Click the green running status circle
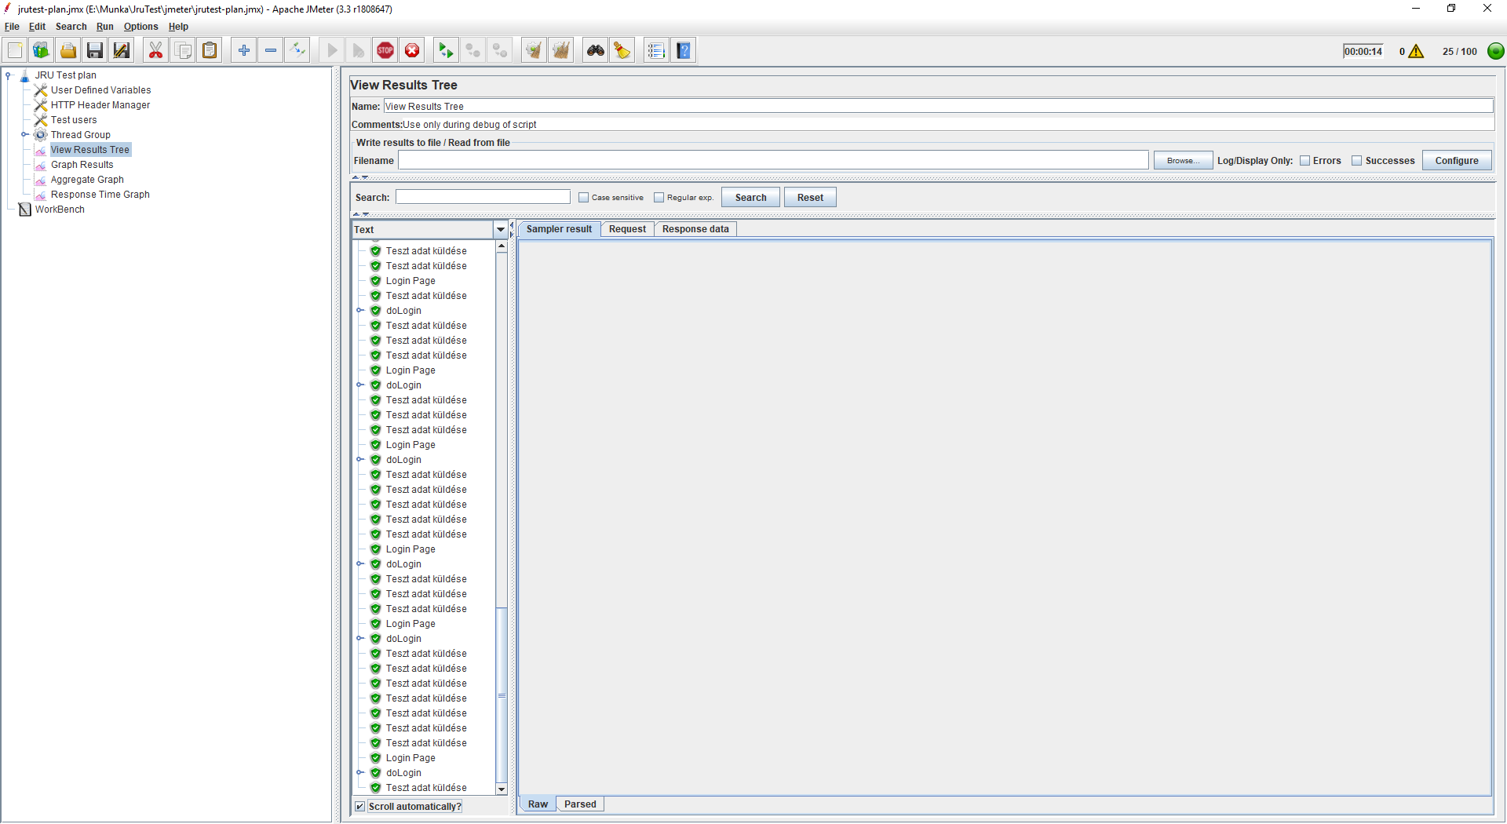1507x824 pixels. (1496, 52)
